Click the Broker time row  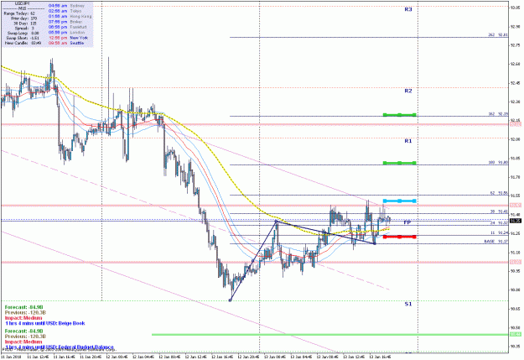point(66,22)
